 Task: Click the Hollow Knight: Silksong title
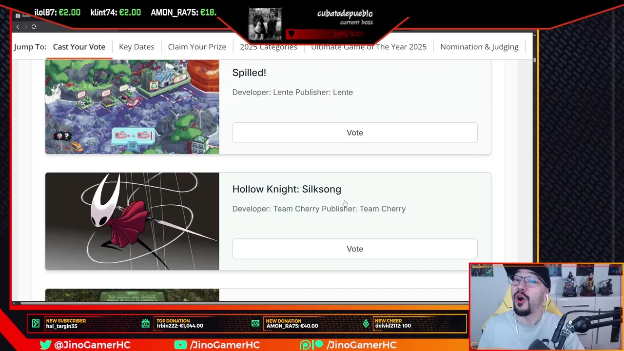(x=287, y=189)
